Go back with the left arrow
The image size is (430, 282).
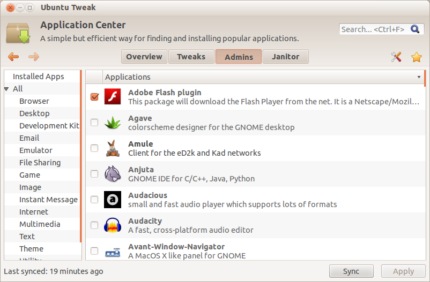(13, 57)
